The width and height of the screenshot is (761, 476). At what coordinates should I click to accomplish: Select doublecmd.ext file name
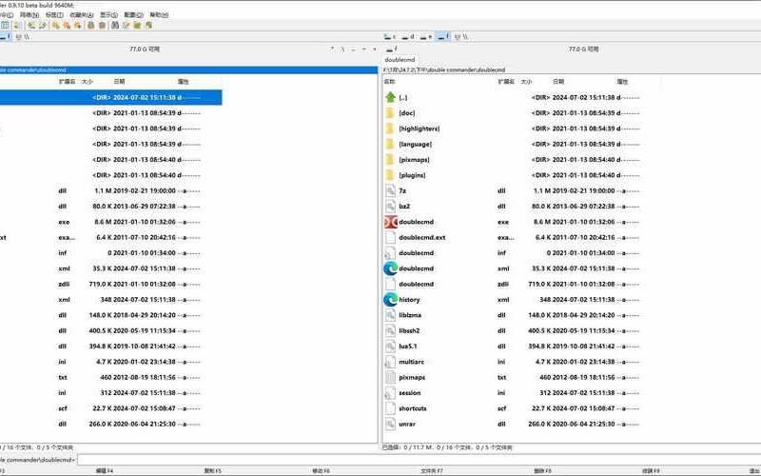421,237
